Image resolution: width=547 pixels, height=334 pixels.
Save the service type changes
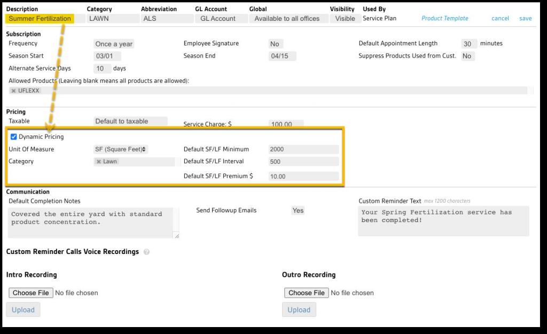tap(525, 18)
